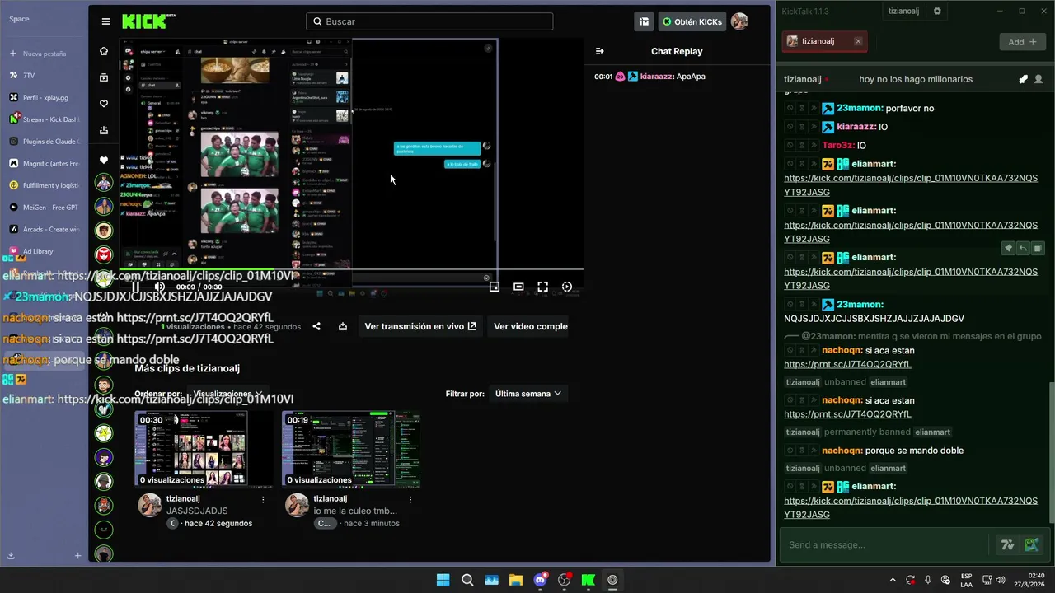Share the clip
This screenshot has height=593, width=1055.
click(x=316, y=326)
